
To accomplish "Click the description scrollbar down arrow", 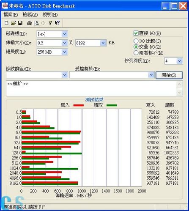I will tap(179, 93).
